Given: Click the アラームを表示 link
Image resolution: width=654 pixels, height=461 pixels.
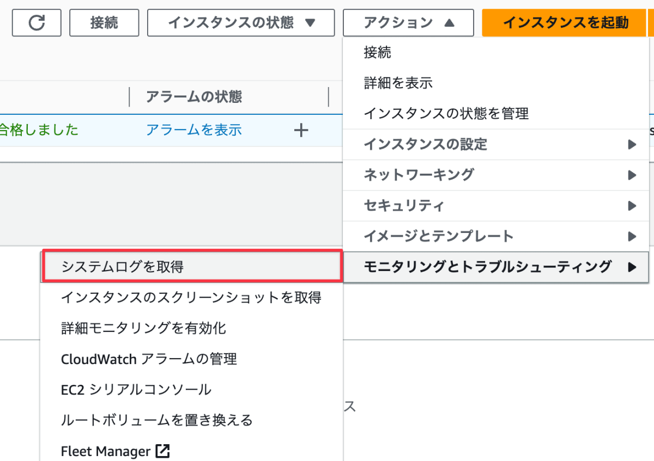Looking at the screenshot, I should 193,130.
